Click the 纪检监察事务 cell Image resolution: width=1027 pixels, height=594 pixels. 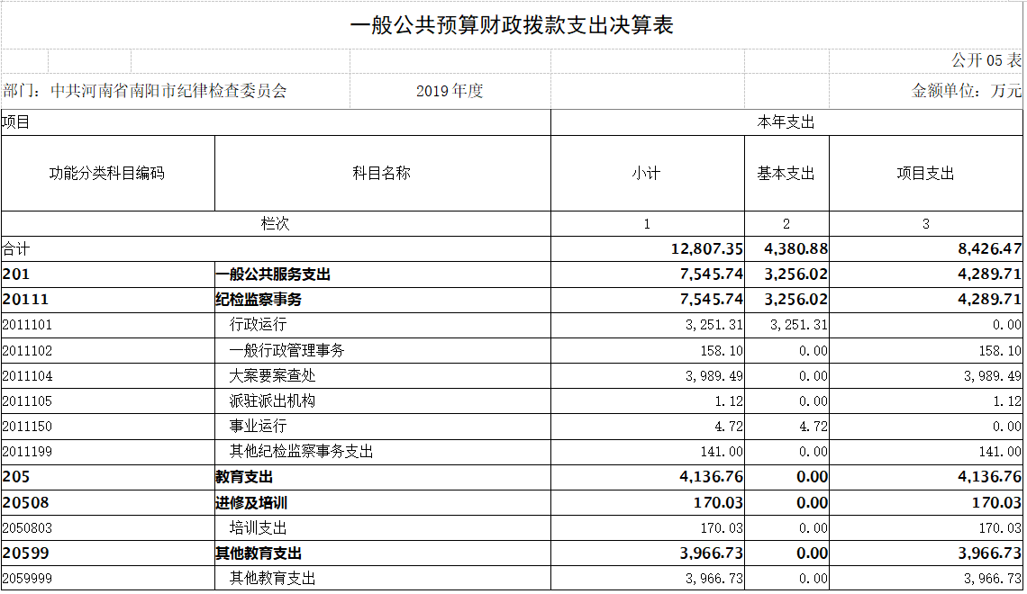point(383,300)
